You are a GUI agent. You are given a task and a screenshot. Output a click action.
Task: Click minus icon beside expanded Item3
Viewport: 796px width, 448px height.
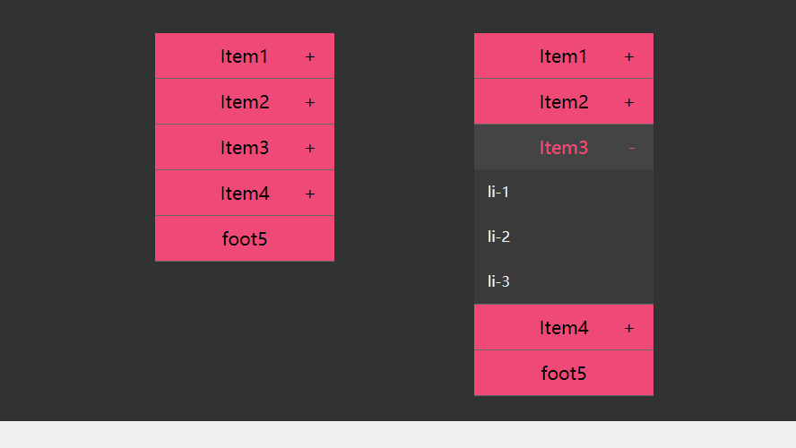coord(632,148)
